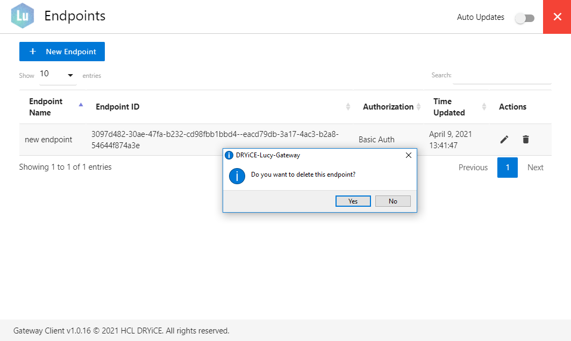Go to the Previous page
The height and width of the screenshot is (341, 571).
[473, 167]
